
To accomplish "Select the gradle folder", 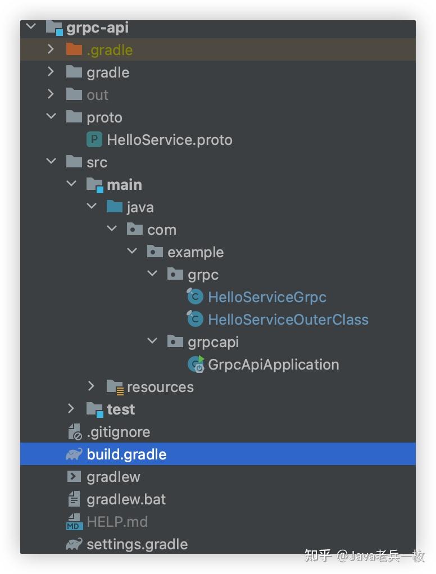I will (x=107, y=72).
